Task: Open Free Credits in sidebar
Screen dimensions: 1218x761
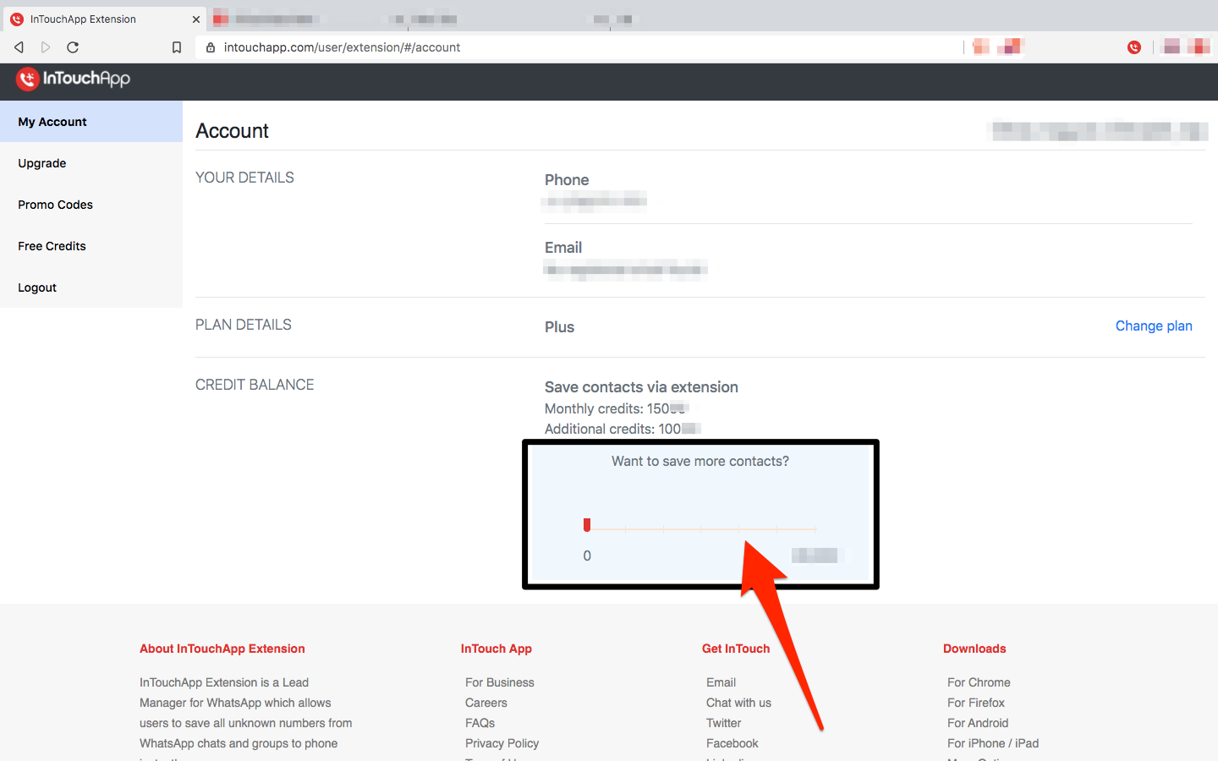Action: point(91,246)
